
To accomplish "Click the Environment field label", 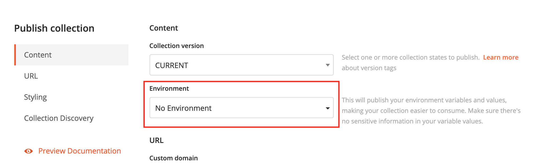I will [x=169, y=89].
